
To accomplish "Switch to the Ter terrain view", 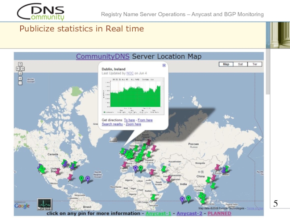I will point(254,64).
